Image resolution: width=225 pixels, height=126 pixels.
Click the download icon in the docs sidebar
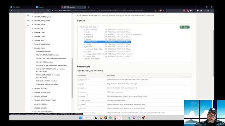point(28,26)
